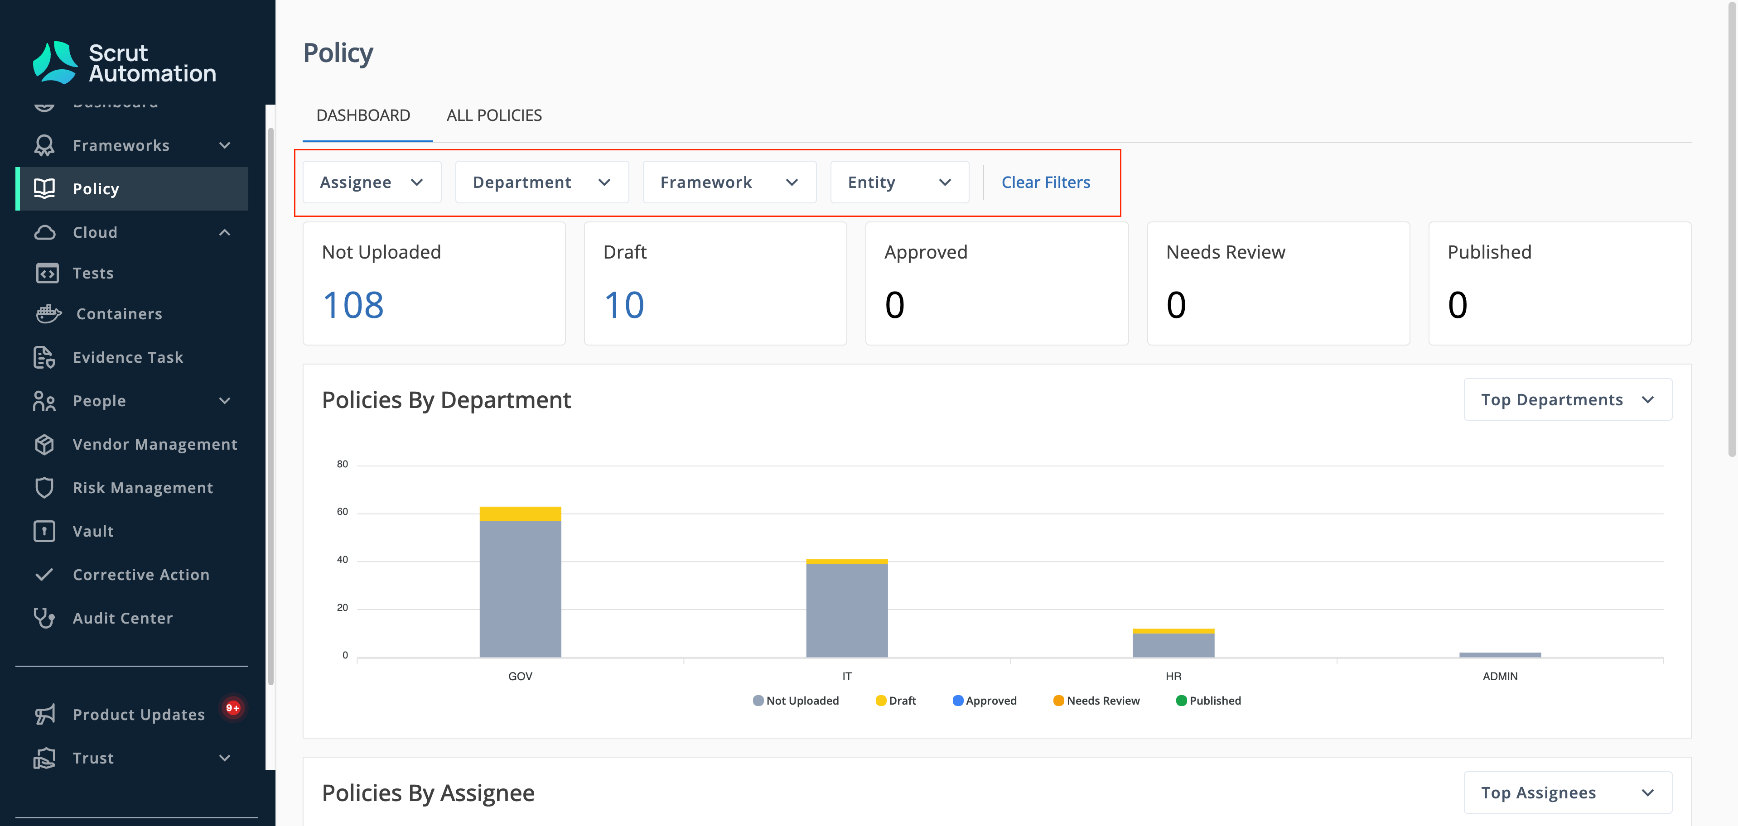Viewport: 1738px width, 826px height.
Task: Click the Product Updates megaphone icon
Action: [x=44, y=715]
